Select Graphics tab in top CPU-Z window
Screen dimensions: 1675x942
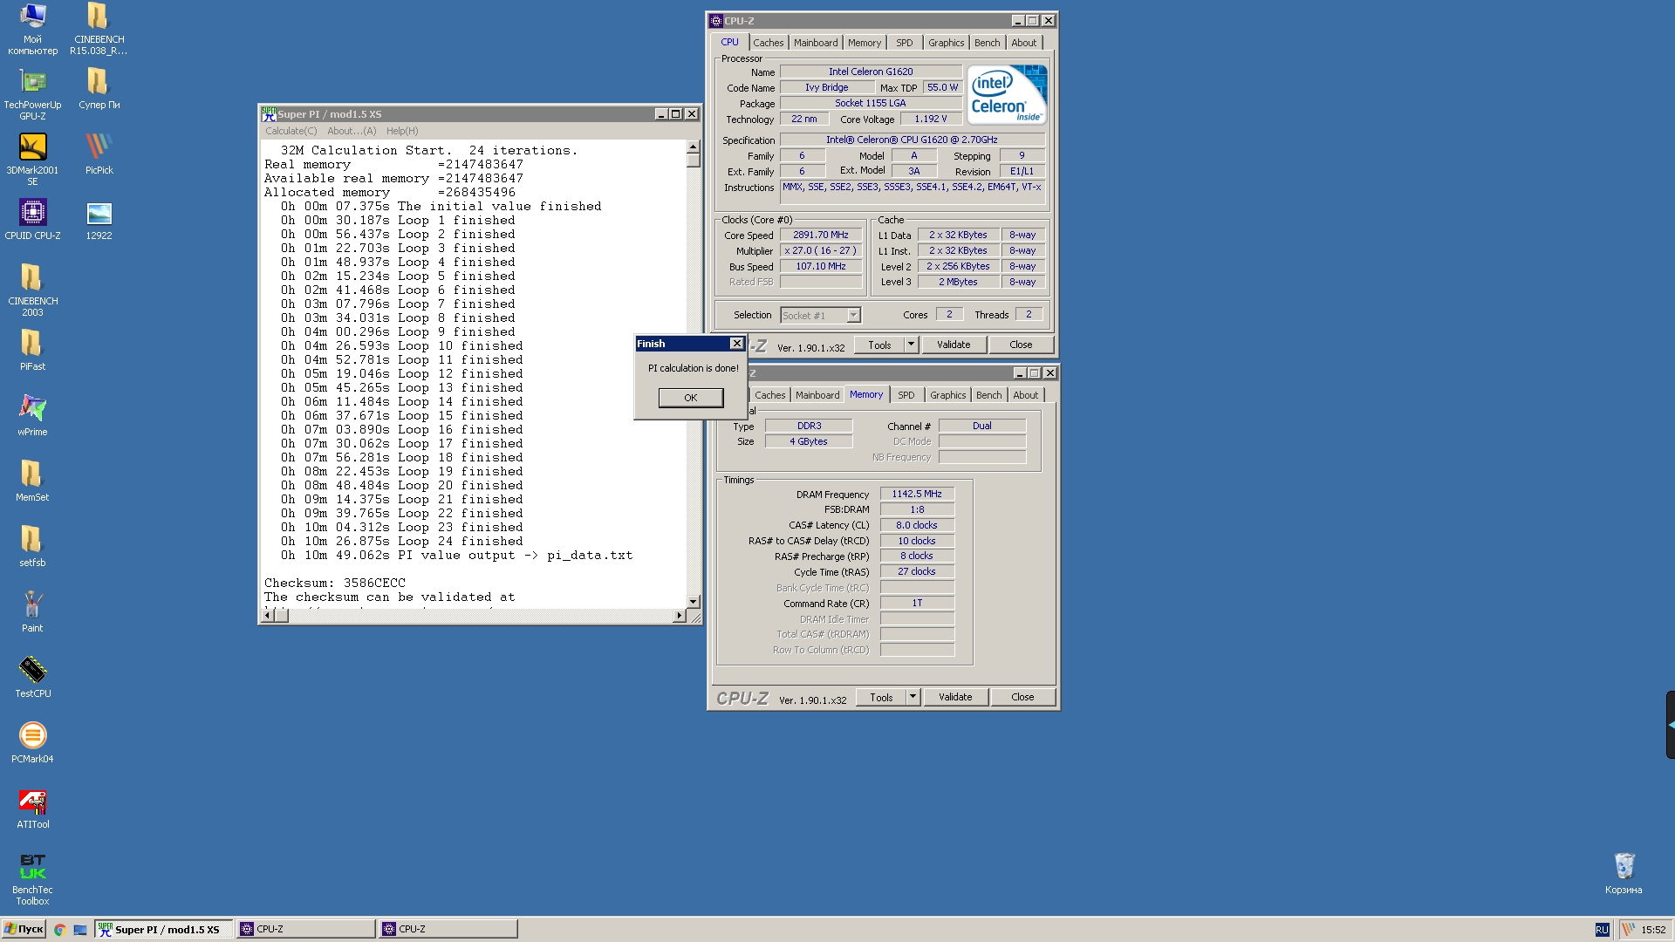946,43
